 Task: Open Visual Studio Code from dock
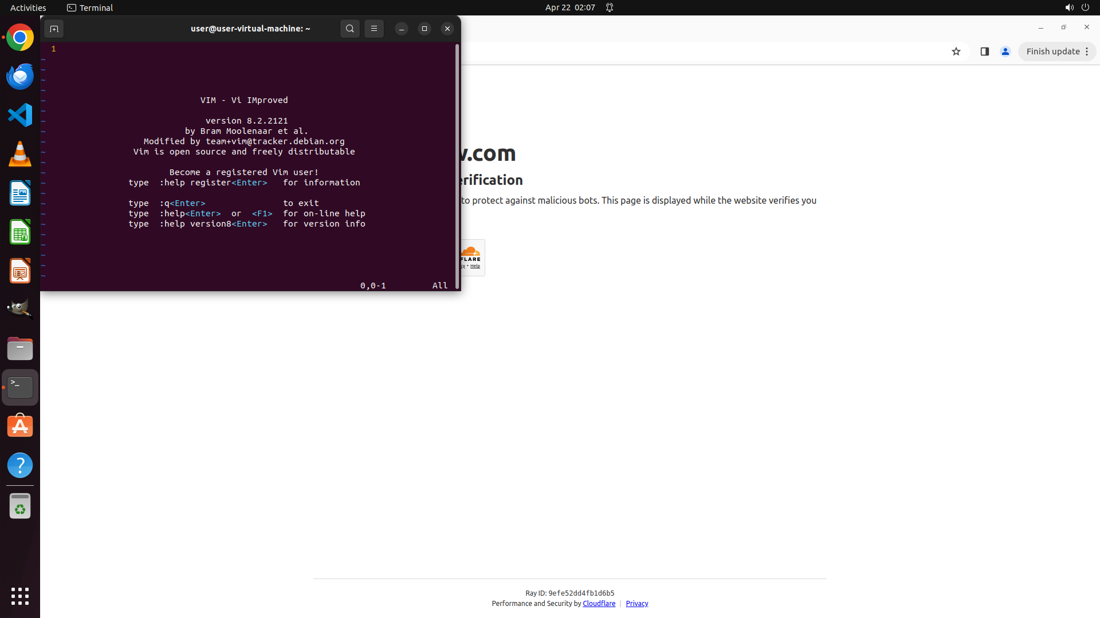pos(20,115)
